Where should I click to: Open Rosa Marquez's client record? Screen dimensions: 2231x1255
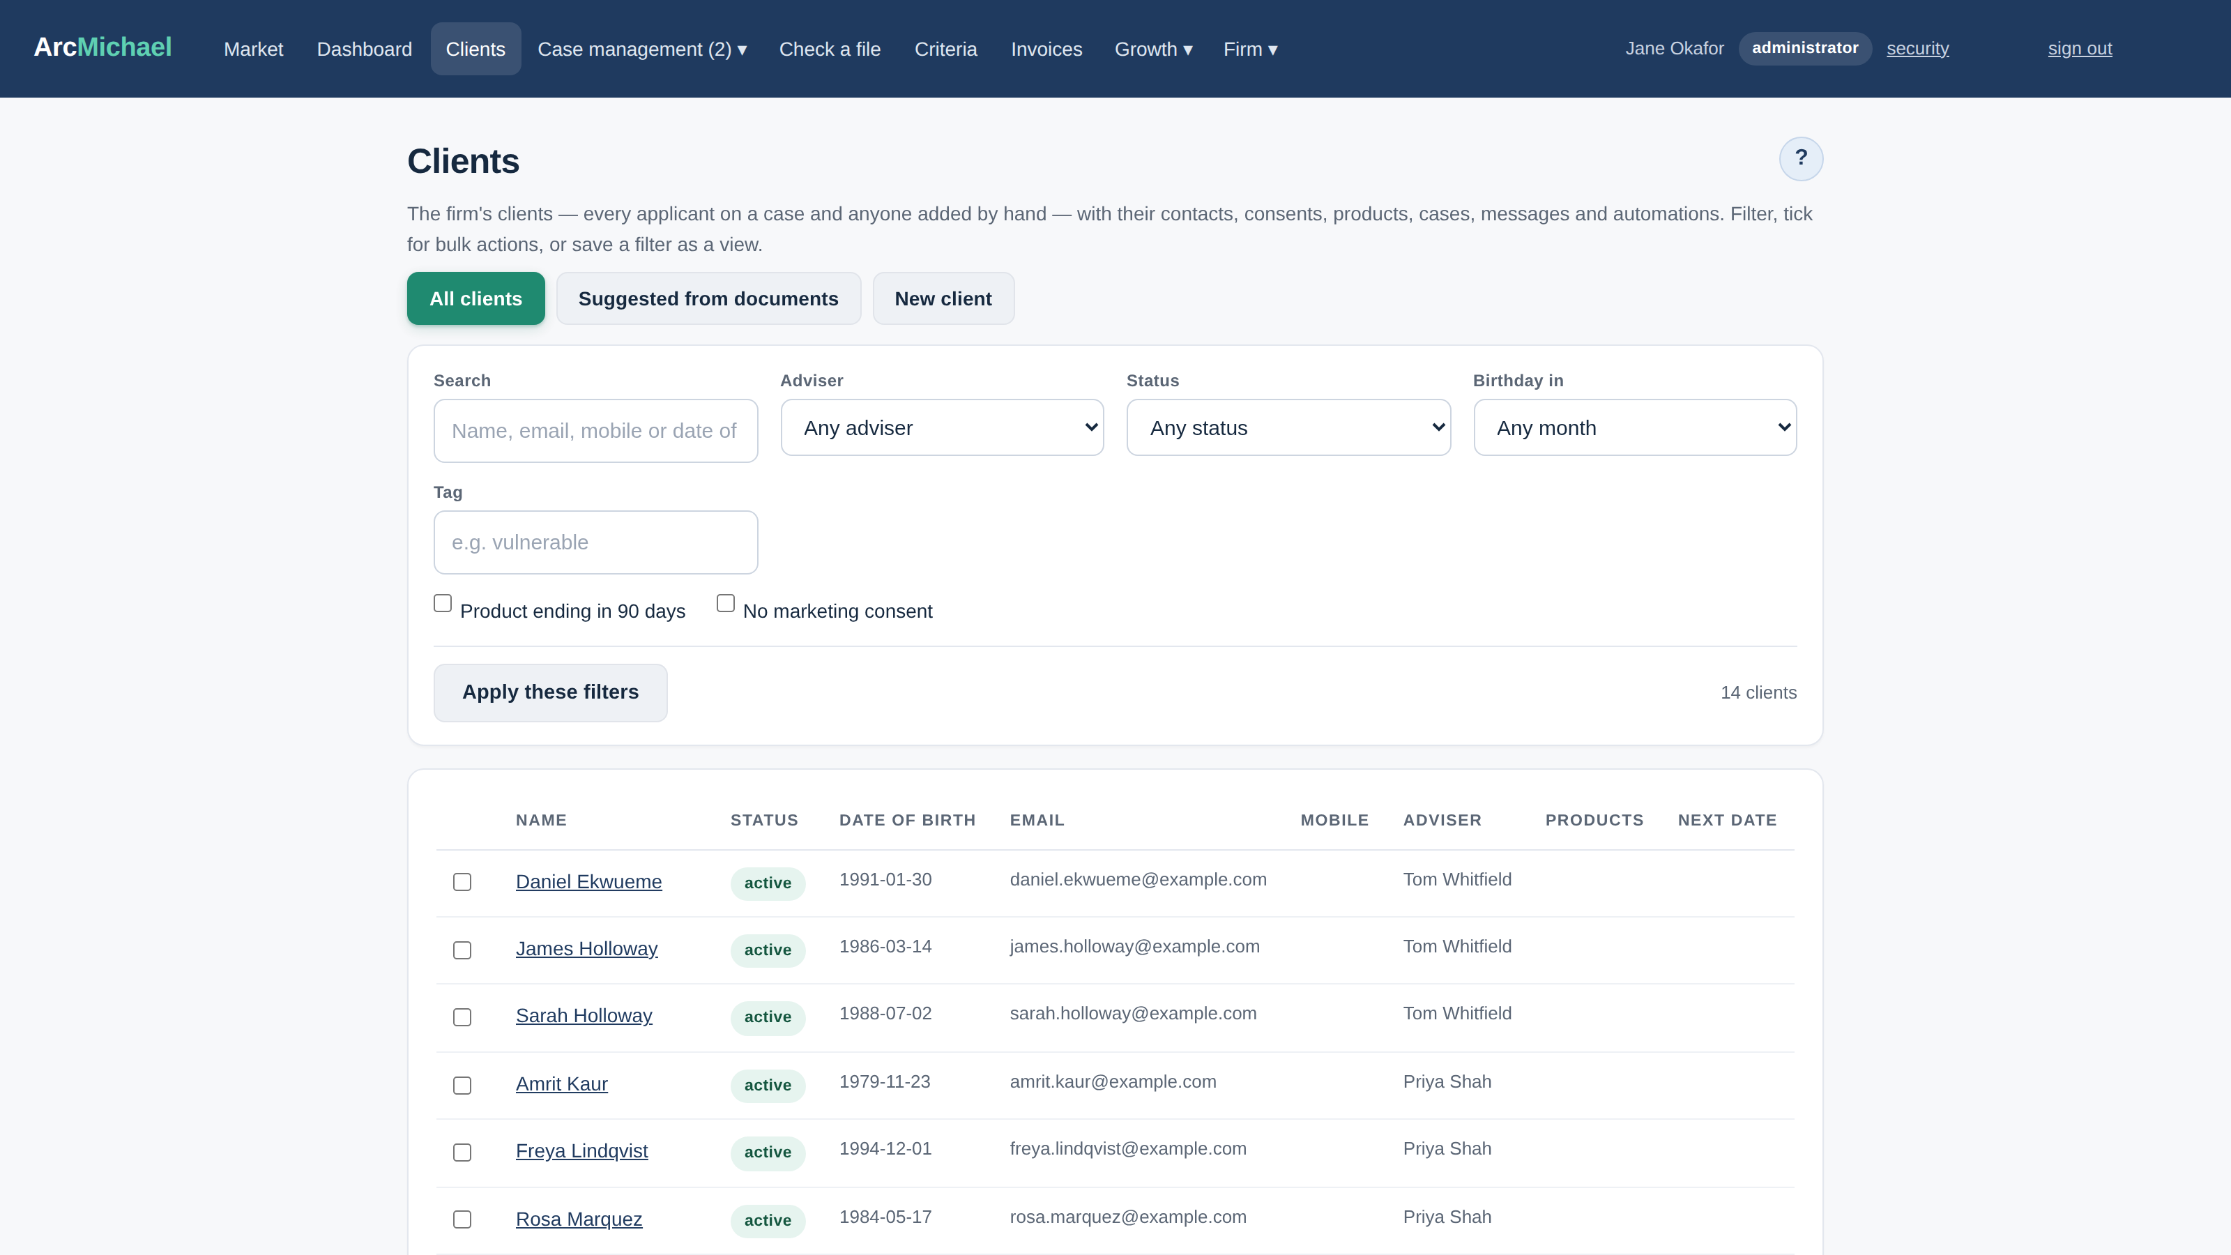tap(579, 1219)
